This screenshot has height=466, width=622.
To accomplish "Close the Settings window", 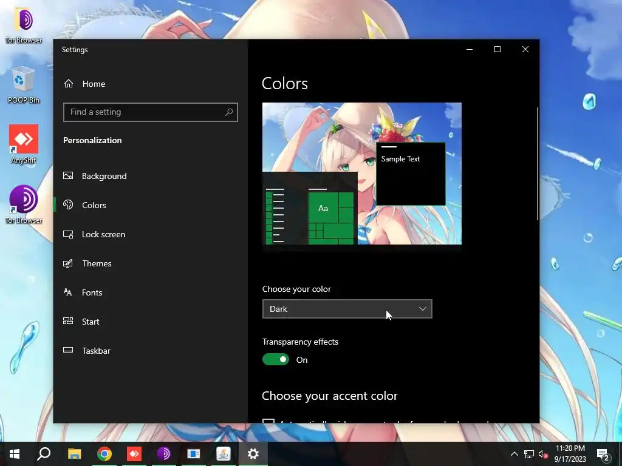I will [525, 49].
